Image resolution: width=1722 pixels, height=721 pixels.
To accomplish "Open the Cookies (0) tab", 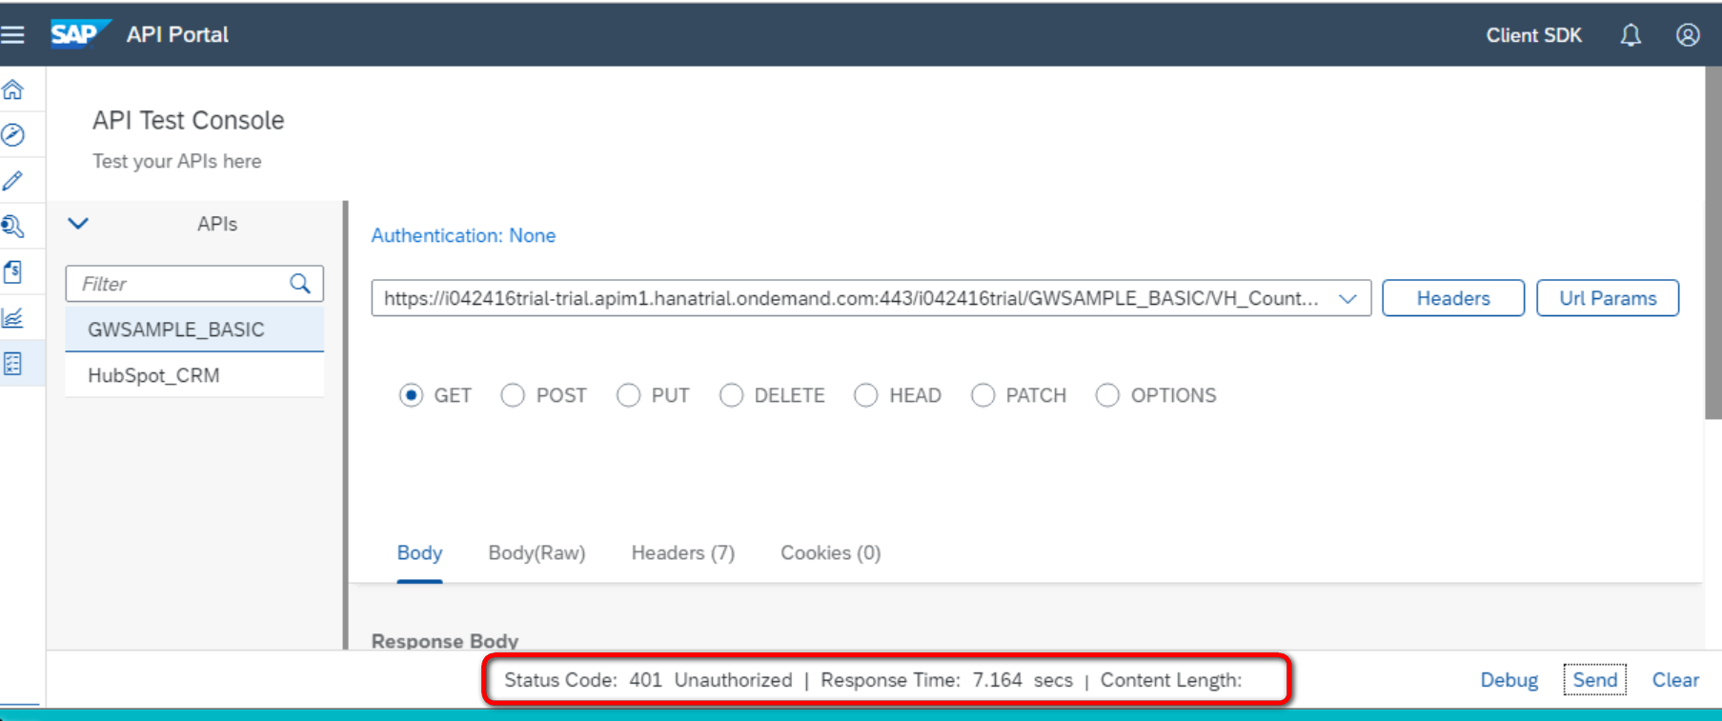I will point(831,553).
